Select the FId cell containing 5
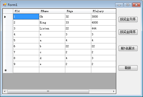The width and height of the screenshot is (143, 97). tap(26, 40)
